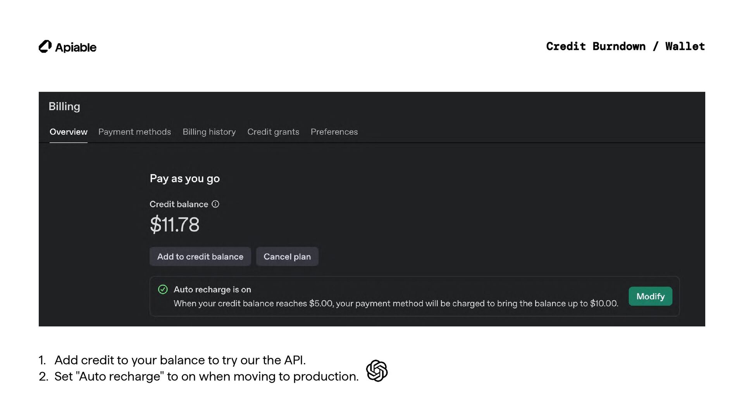The image size is (744, 418).
Task: Click the Credit balance label
Action: (179, 204)
